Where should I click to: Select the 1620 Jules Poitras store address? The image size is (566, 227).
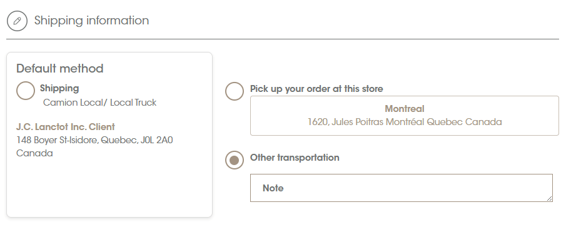404,122
